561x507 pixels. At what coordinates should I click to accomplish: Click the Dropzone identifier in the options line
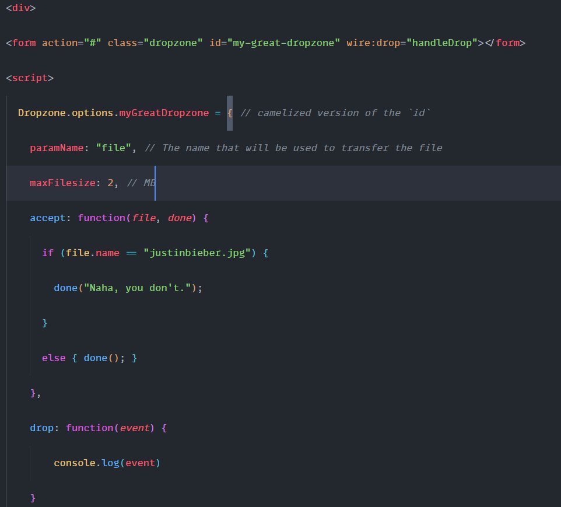pyautogui.click(x=42, y=113)
